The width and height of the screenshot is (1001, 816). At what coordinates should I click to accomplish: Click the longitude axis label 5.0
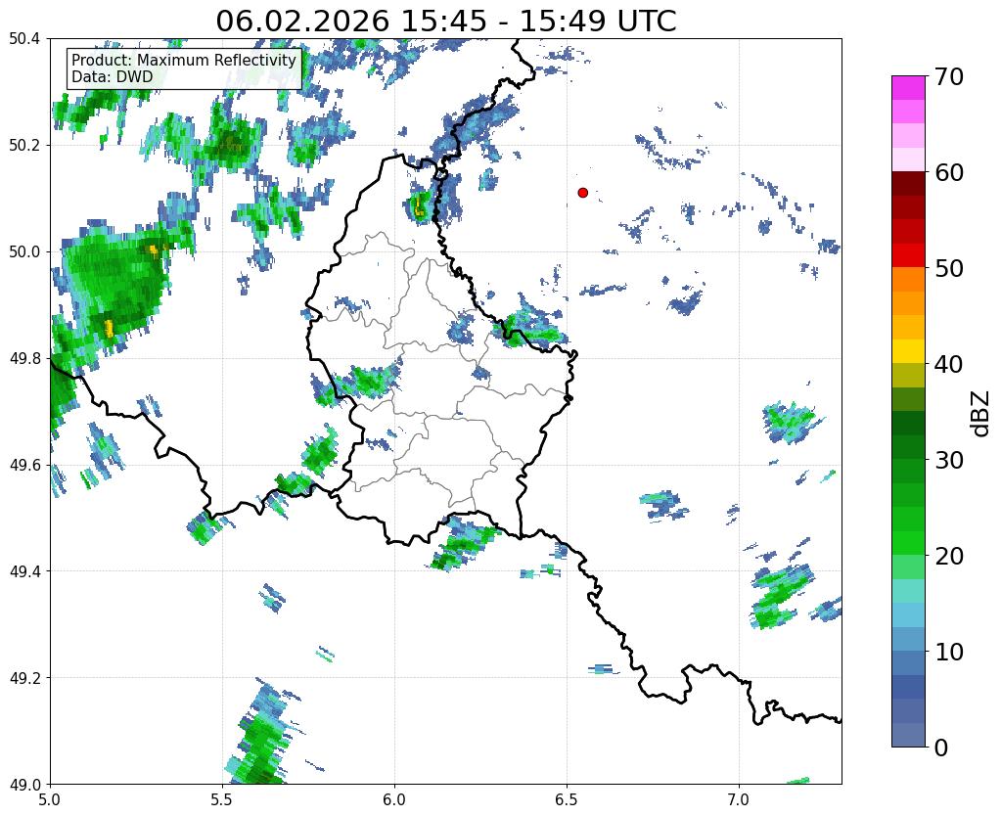coord(50,800)
